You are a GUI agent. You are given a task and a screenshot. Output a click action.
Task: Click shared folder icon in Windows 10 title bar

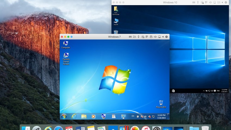[x=219, y=2]
